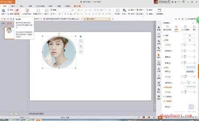Image resolution: width=199 pixels, height=121 pixels.
Task: Open the Picture Tools ribbon tab
Action: point(77,6)
